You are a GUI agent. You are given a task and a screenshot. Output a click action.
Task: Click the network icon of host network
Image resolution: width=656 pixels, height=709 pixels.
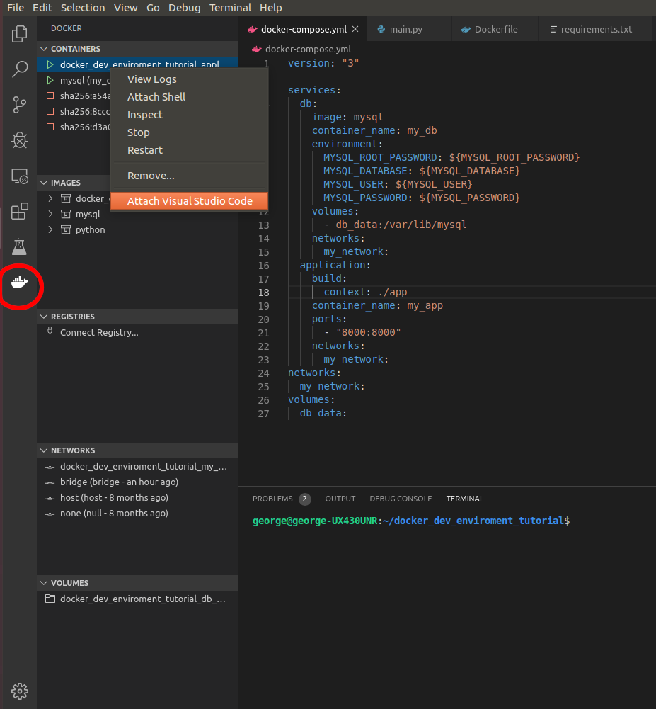50,498
